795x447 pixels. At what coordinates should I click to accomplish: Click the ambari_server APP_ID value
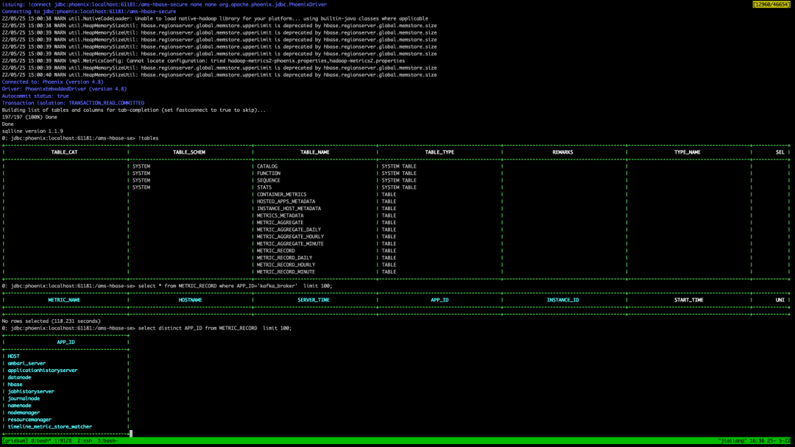coord(26,363)
